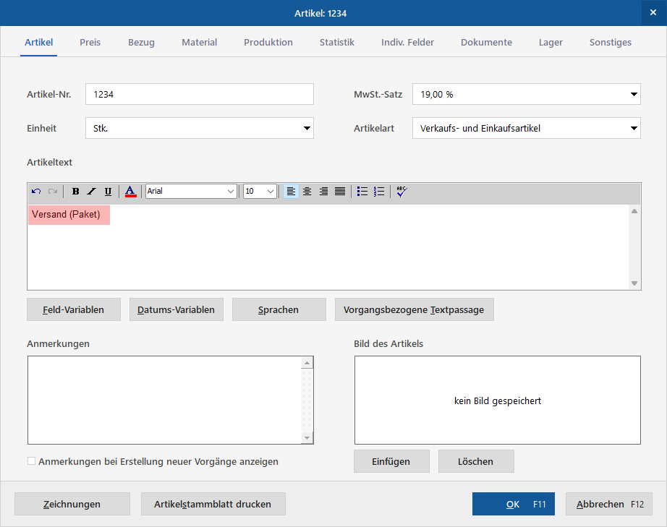Open the Indiv. Felder tab
Image resolution: width=667 pixels, height=527 pixels.
(407, 43)
